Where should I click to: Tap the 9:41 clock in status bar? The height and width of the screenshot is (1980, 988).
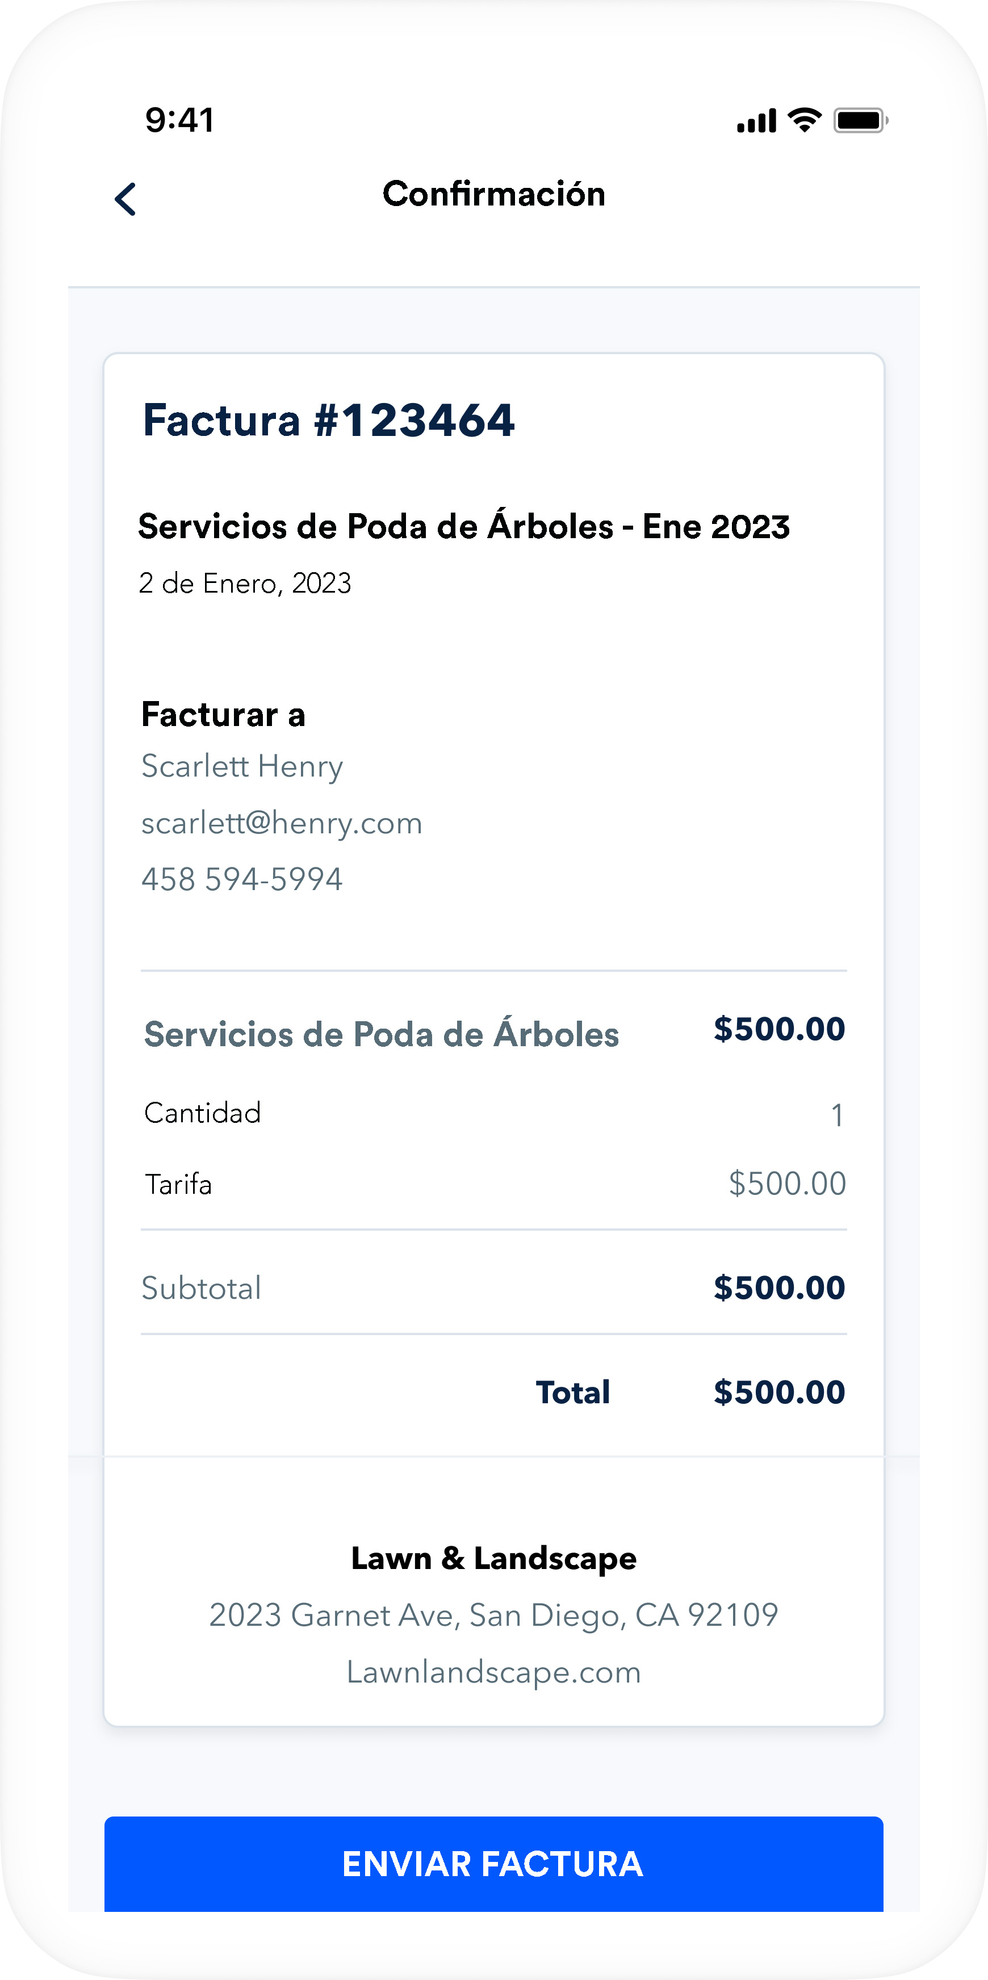click(180, 120)
